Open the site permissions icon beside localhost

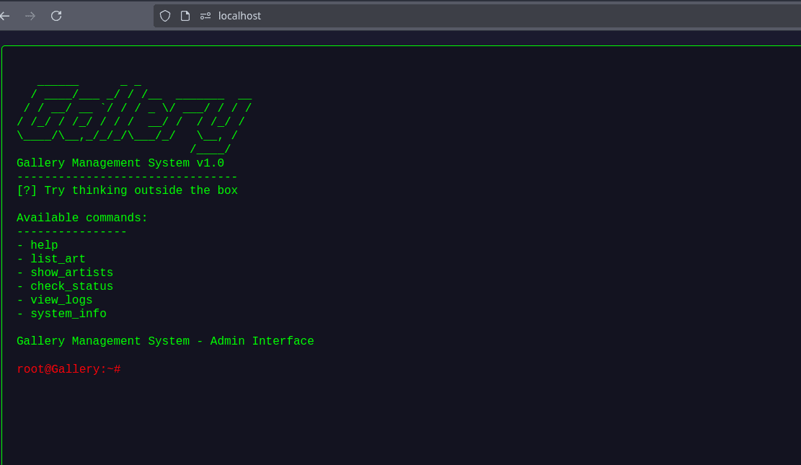tap(205, 16)
